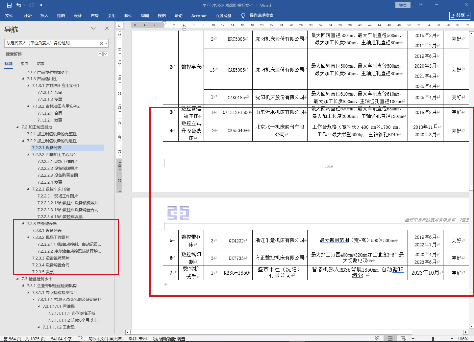Open the proofing spelling check icon

coord(80,339)
